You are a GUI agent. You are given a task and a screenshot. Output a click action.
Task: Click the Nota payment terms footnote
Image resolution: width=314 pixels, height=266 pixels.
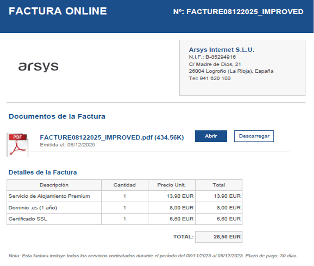click(153, 256)
